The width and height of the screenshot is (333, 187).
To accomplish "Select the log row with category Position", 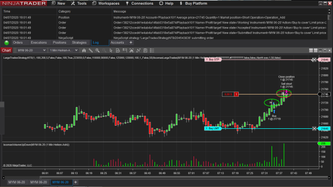I will click(164, 18).
